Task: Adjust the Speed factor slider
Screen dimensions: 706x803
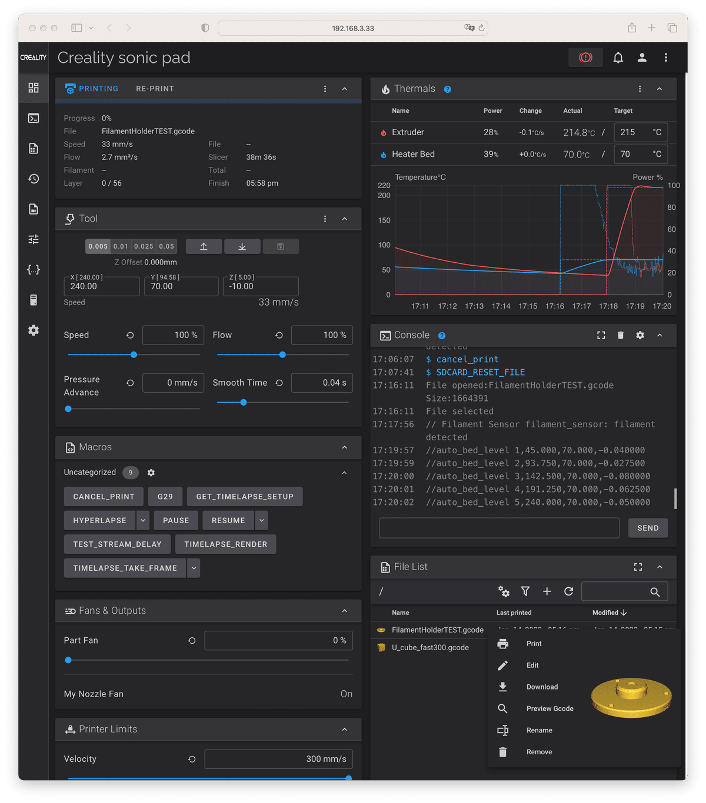Action: click(x=134, y=354)
